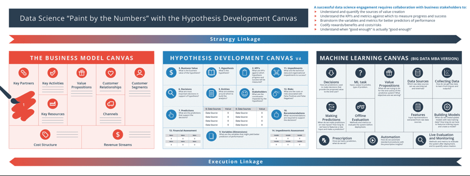The height and width of the screenshot is (176, 470).
Task: Click the Strategy Linkage arrow banner
Action: click(235, 39)
